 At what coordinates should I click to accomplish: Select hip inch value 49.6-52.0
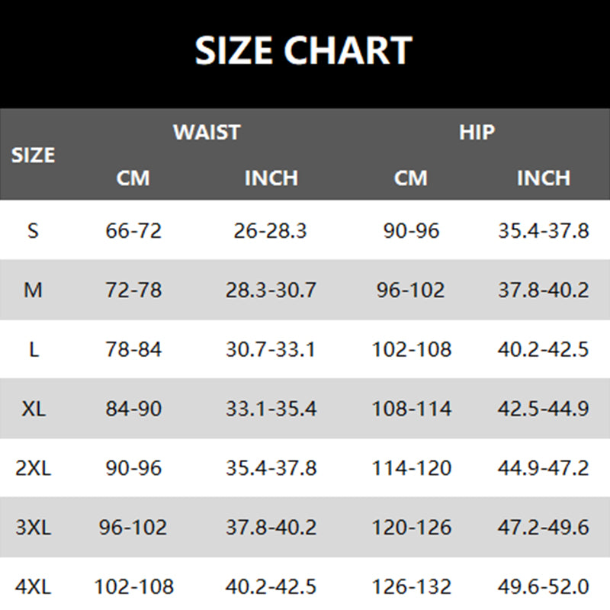point(544,587)
